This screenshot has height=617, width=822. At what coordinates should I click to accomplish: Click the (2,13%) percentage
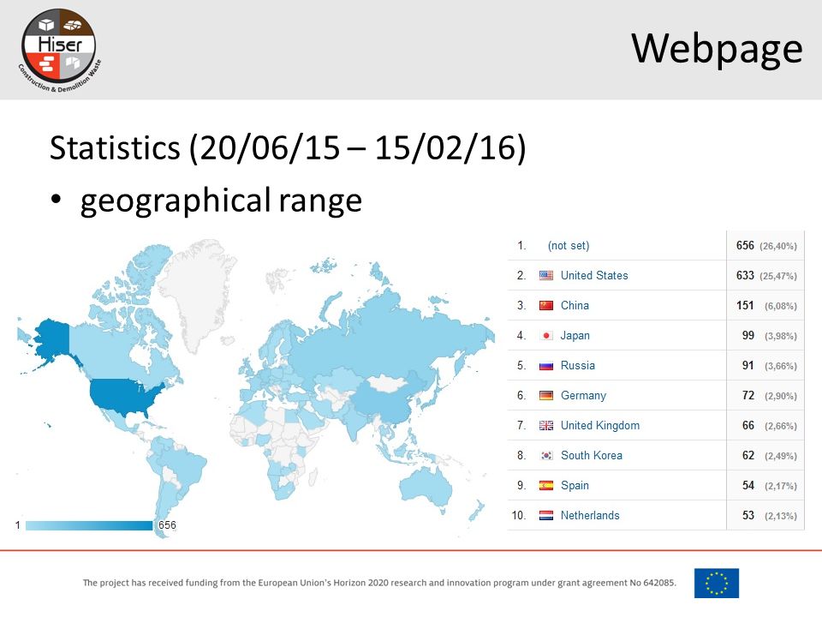[781, 516]
